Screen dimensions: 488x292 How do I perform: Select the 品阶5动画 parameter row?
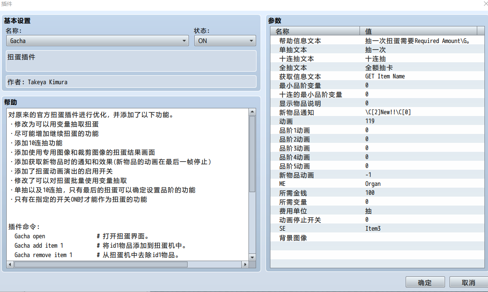(x=377, y=166)
